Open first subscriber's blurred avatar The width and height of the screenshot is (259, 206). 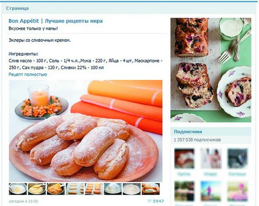184,158
